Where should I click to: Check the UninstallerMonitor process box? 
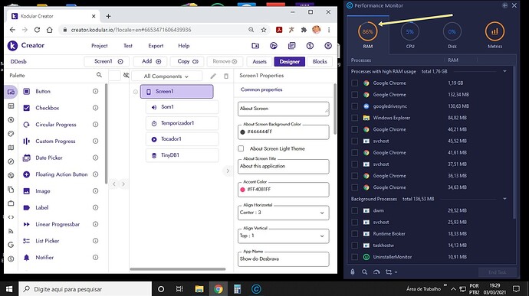coord(354,257)
